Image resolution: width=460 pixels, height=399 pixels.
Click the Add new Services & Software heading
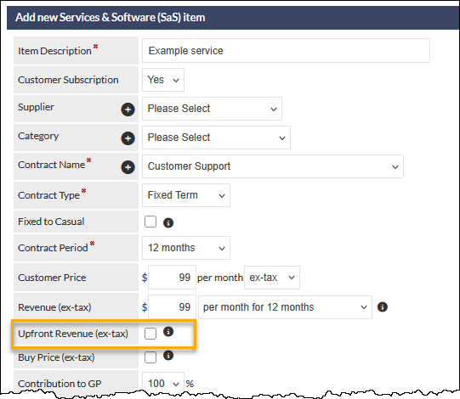[110, 17]
